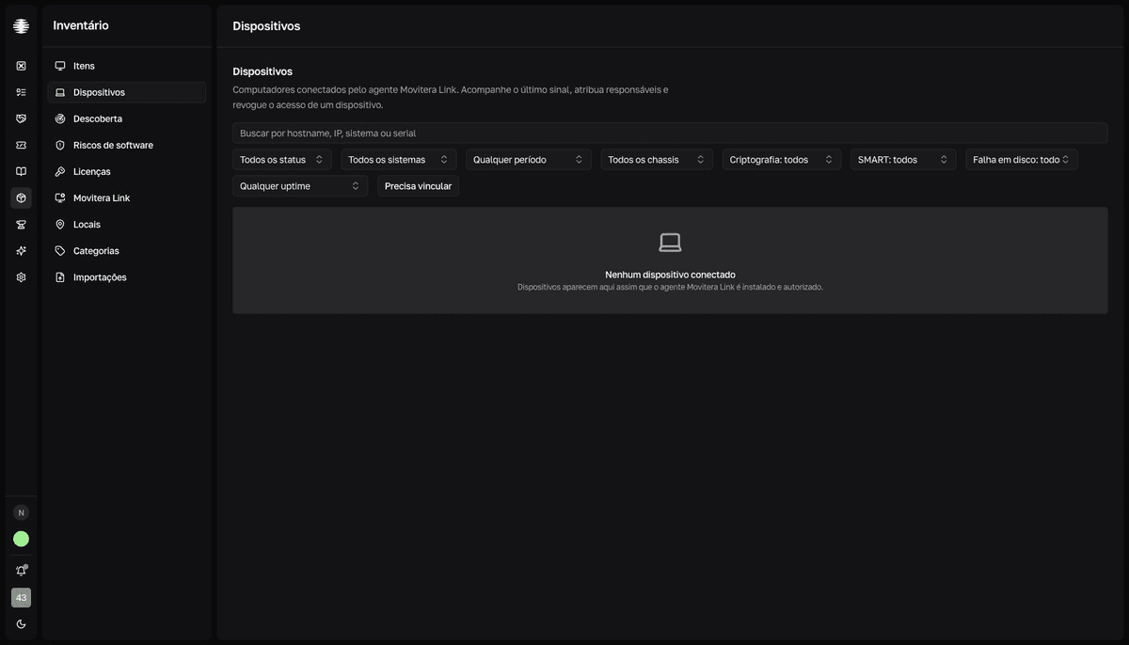The height and width of the screenshot is (645, 1129).
Task: Select Dispositivos in the sidebar
Action: [126, 92]
